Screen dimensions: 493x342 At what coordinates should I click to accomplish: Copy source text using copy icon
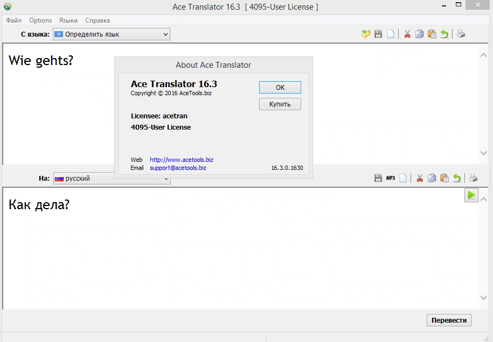pyautogui.click(x=419, y=34)
